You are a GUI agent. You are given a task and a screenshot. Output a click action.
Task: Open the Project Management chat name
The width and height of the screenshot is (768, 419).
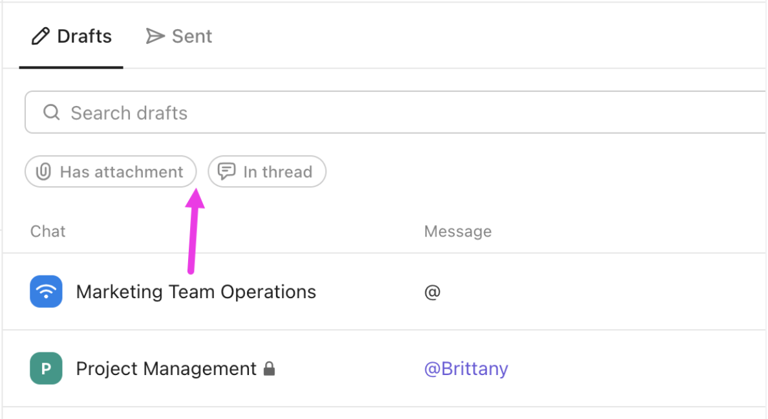click(166, 369)
